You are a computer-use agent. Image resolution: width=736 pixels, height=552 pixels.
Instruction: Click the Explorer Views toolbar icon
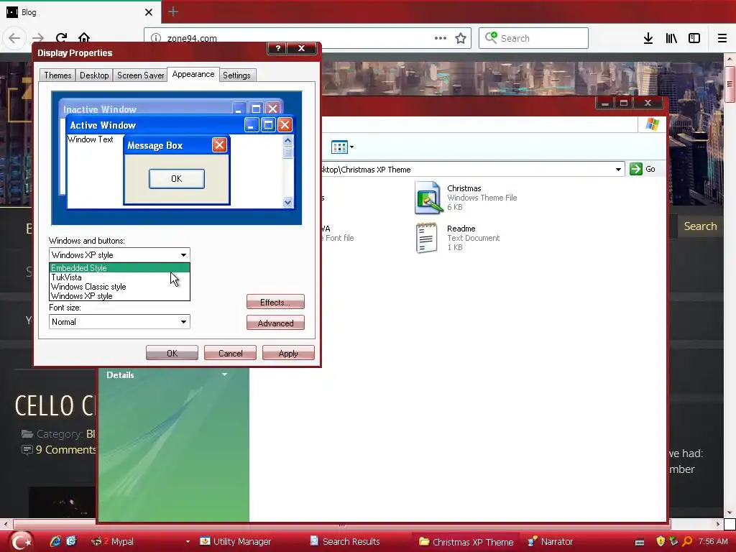(x=339, y=147)
